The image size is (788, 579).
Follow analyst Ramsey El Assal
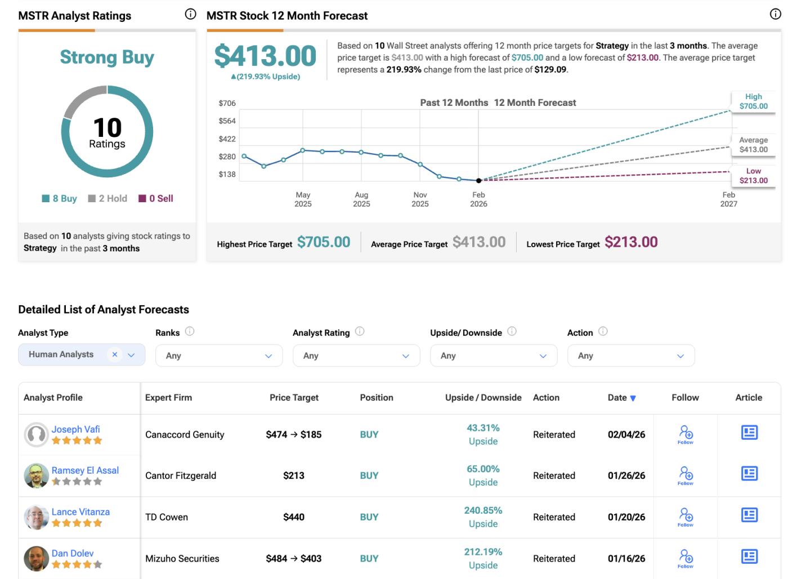(685, 475)
